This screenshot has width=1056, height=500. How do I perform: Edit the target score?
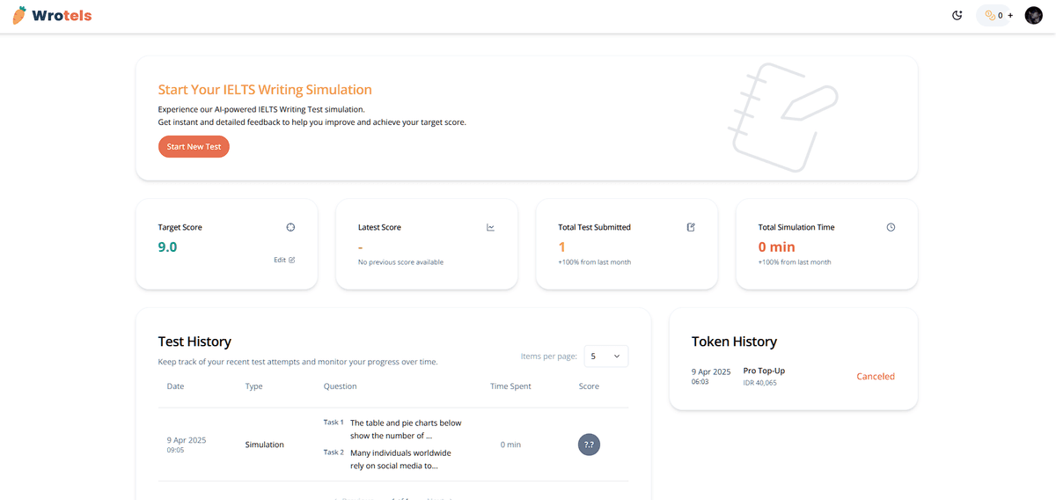284,260
